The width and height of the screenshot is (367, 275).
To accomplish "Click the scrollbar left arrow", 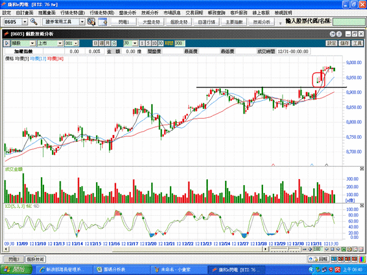I will [7, 249].
